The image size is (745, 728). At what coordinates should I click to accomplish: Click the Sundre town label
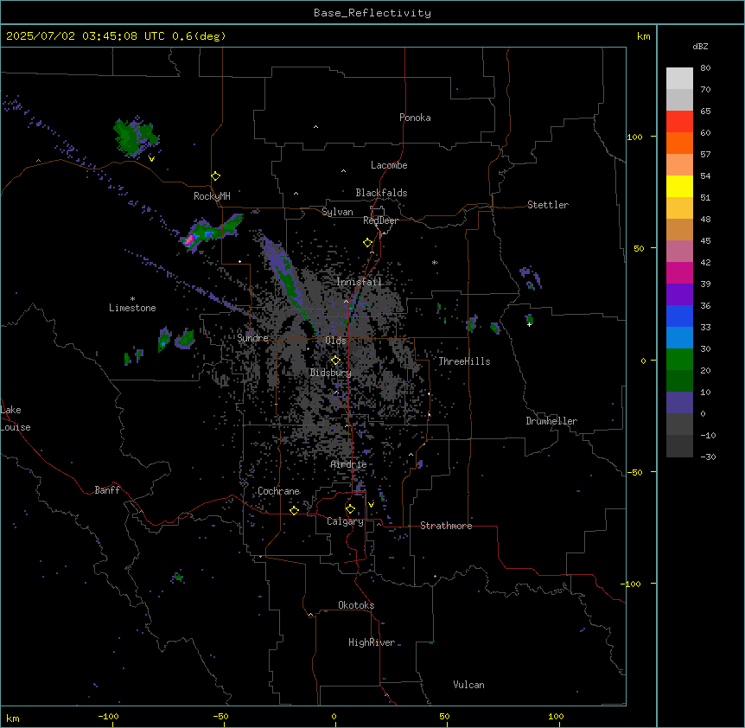tap(252, 338)
